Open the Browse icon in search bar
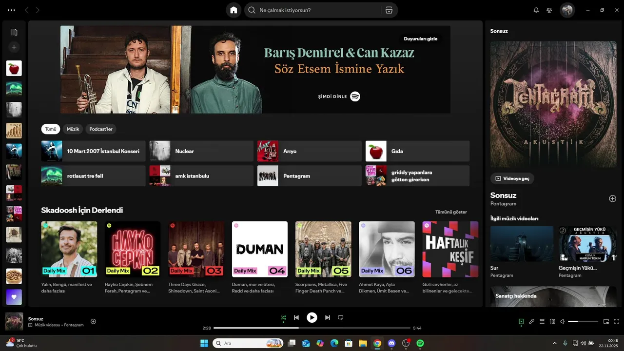This screenshot has width=624, height=351. (x=389, y=10)
